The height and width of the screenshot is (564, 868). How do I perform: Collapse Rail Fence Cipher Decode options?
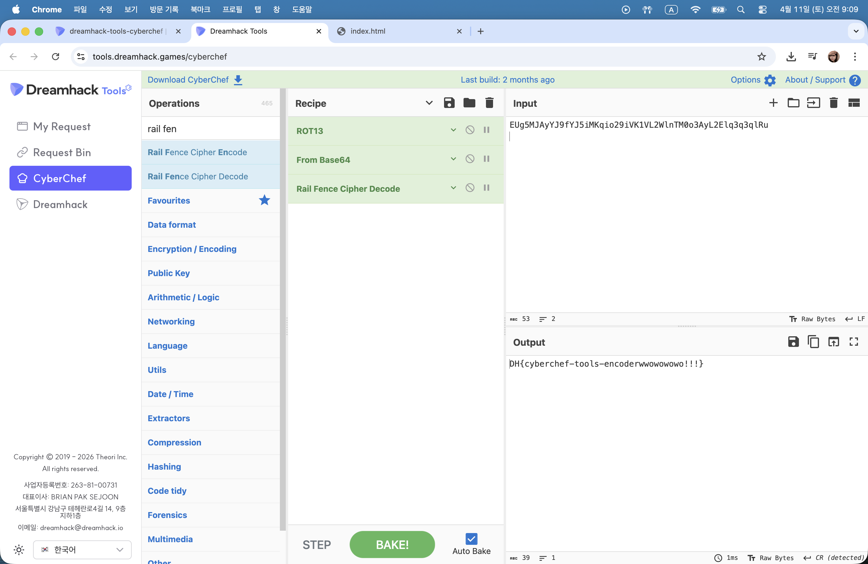(x=453, y=188)
